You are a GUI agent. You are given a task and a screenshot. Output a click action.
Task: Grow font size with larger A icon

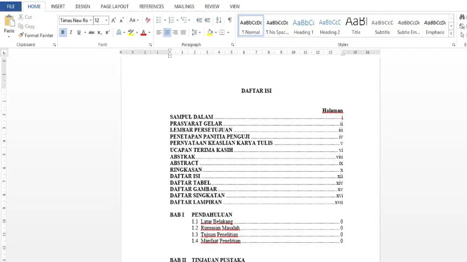pos(113,20)
